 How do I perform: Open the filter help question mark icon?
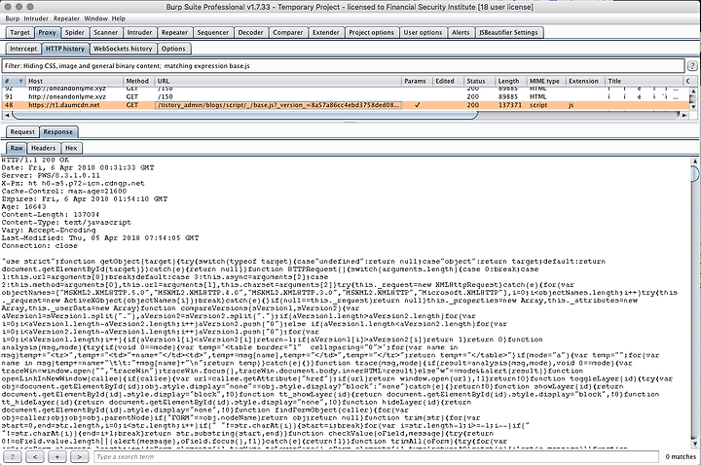coord(692,65)
